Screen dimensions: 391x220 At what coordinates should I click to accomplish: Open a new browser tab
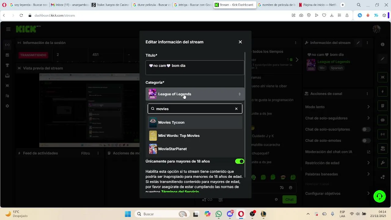tap(342, 5)
